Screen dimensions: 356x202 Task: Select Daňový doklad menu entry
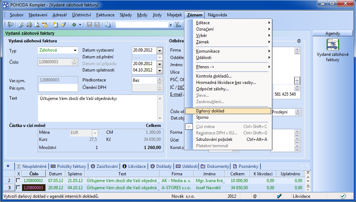coord(228,111)
